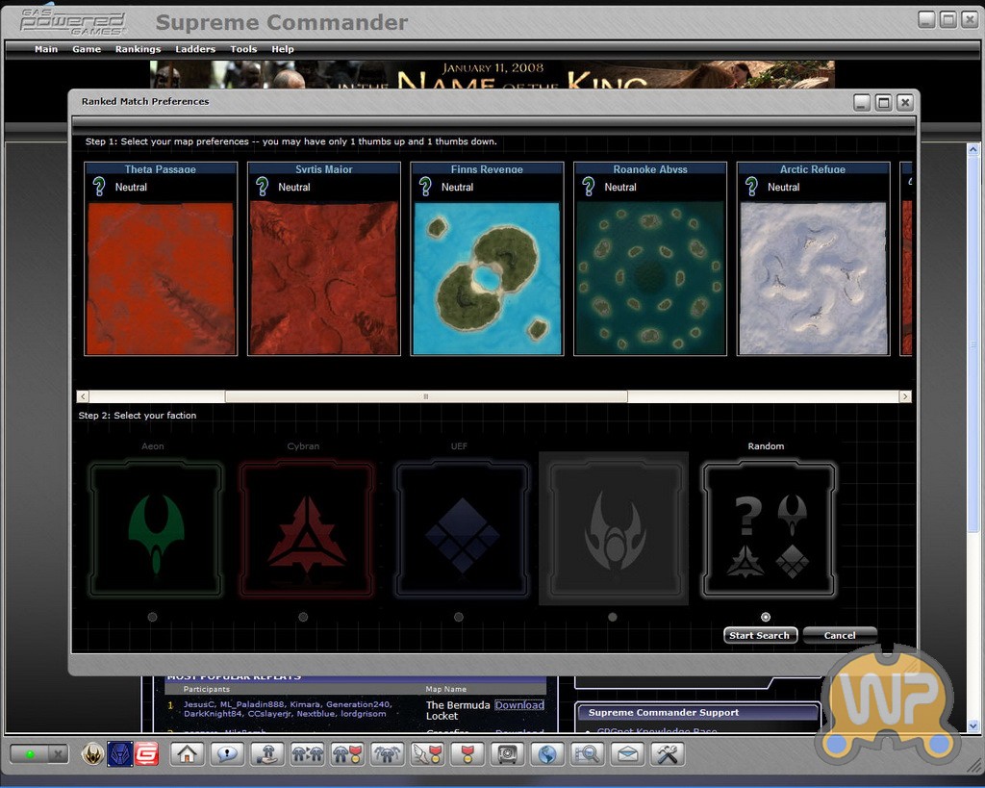Click the red G GameSpy icon
This screenshot has width=985, height=788.
pyautogui.click(x=146, y=753)
